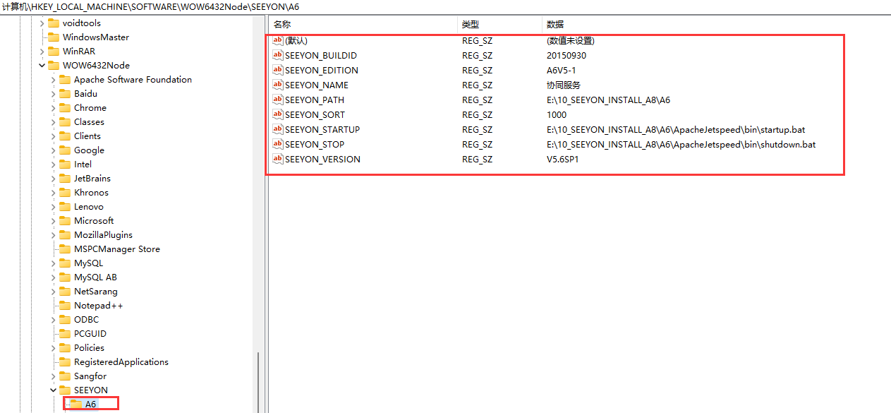Expand the Classes key arrow
Viewport: 891px width, 413px height.
pos(53,121)
